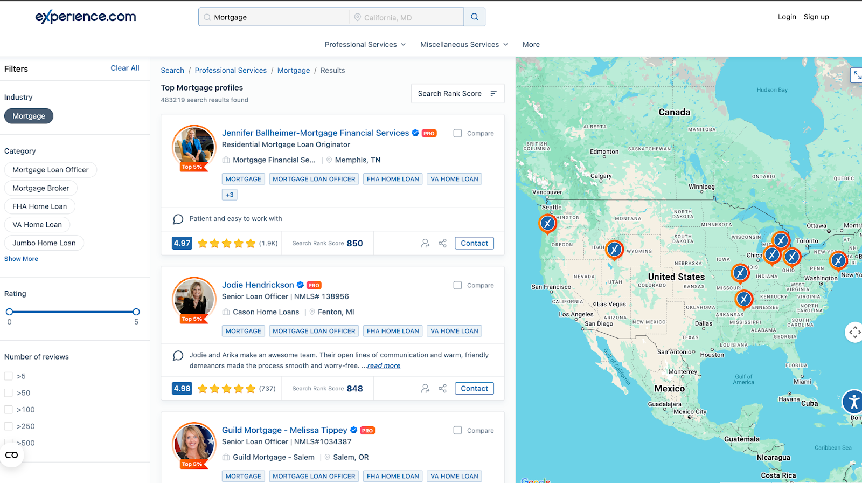Click the sort icon in Search Rank Score

(493, 93)
